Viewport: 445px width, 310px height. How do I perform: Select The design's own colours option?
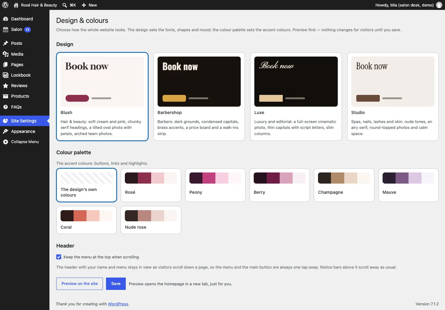(87, 185)
